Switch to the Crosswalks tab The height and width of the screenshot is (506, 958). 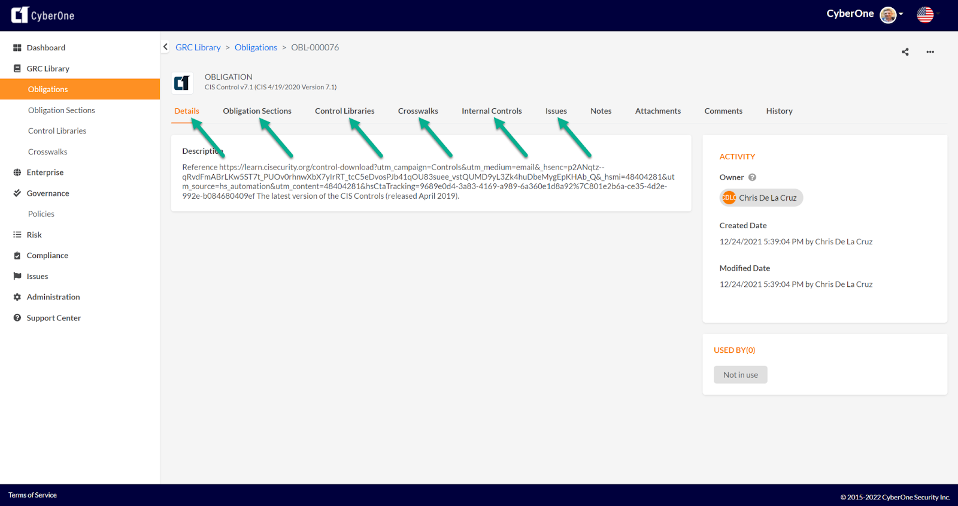[x=418, y=111]
